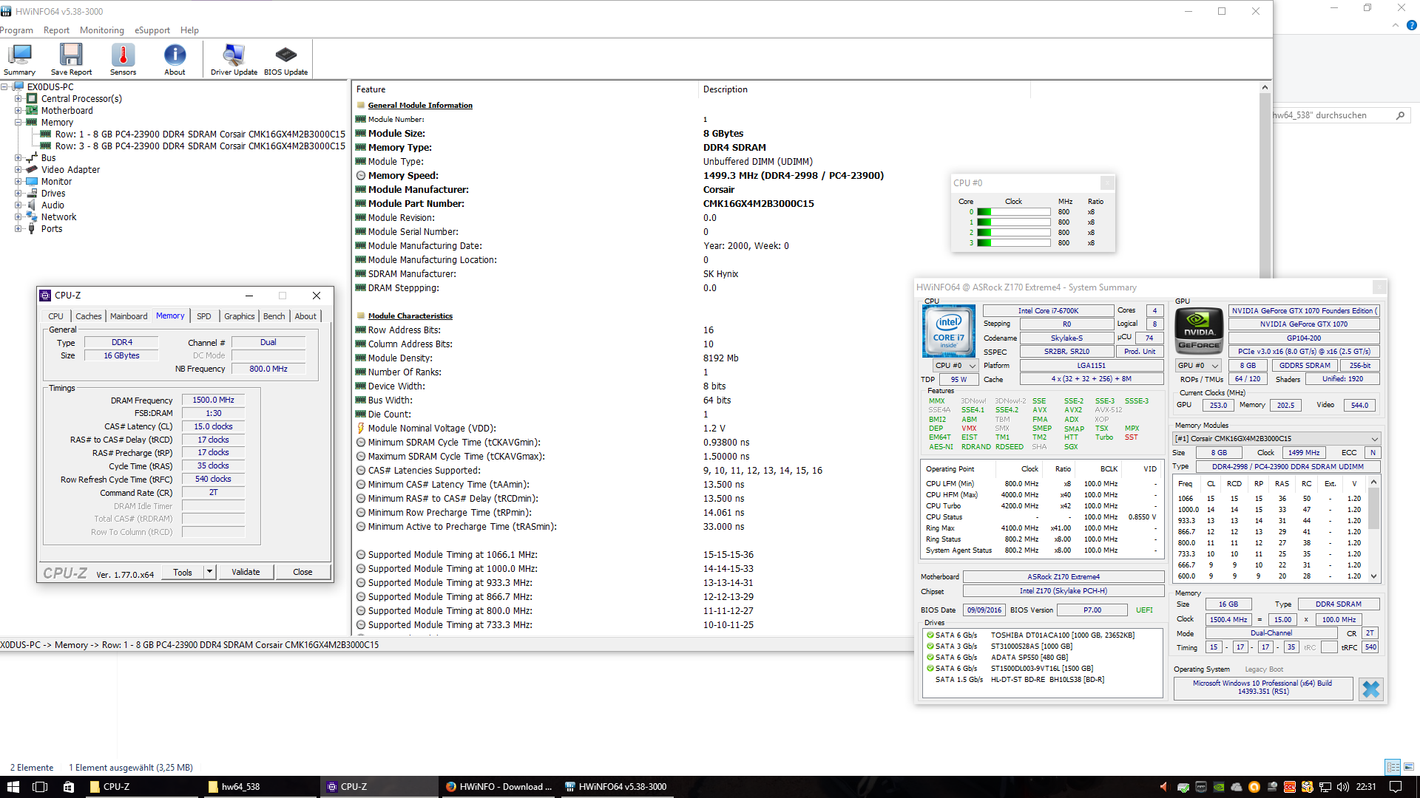The height and width of the screenshot is (798, 1420).
Task: Expand the Motherboard tree node
Action: pyautogui.click(x=18, y=111)
